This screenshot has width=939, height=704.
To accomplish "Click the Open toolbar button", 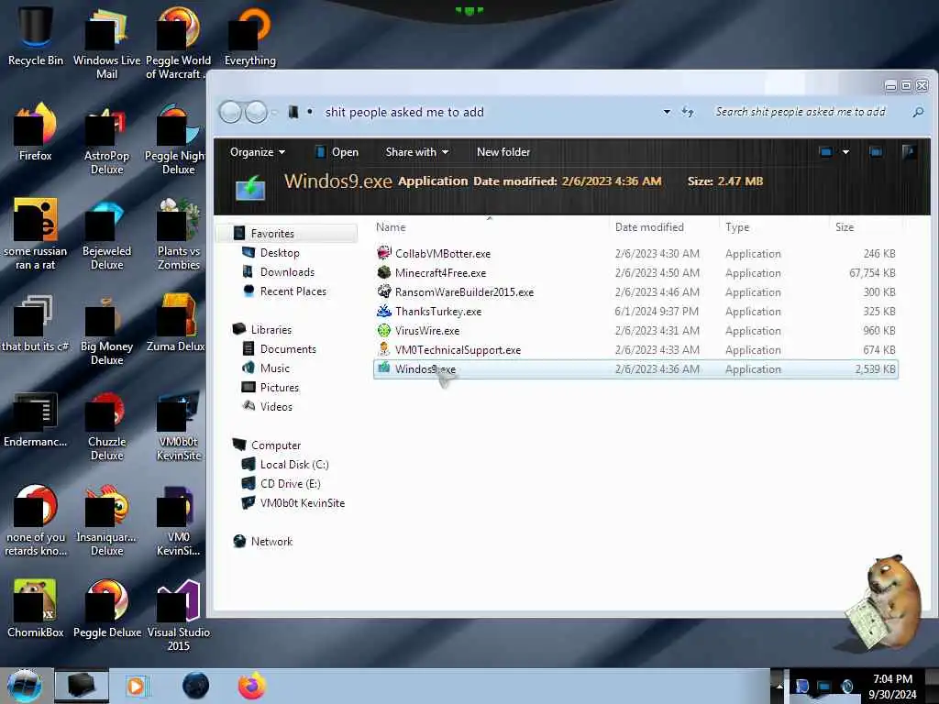I will tap(337, 152).
